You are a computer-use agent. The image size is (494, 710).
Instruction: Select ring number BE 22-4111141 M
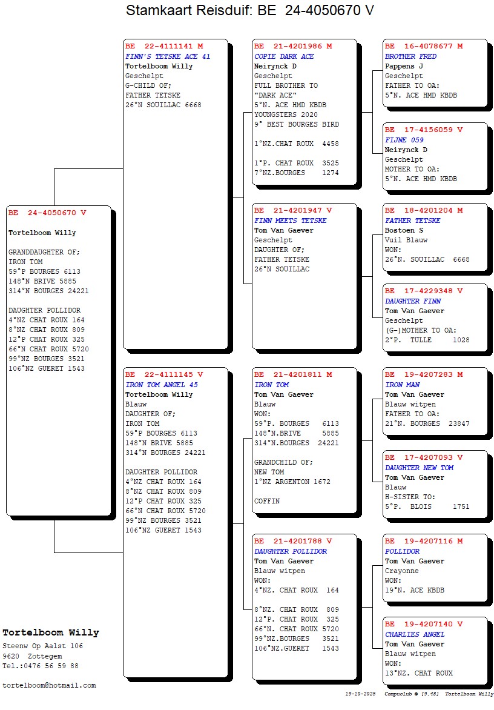[164, 47]
